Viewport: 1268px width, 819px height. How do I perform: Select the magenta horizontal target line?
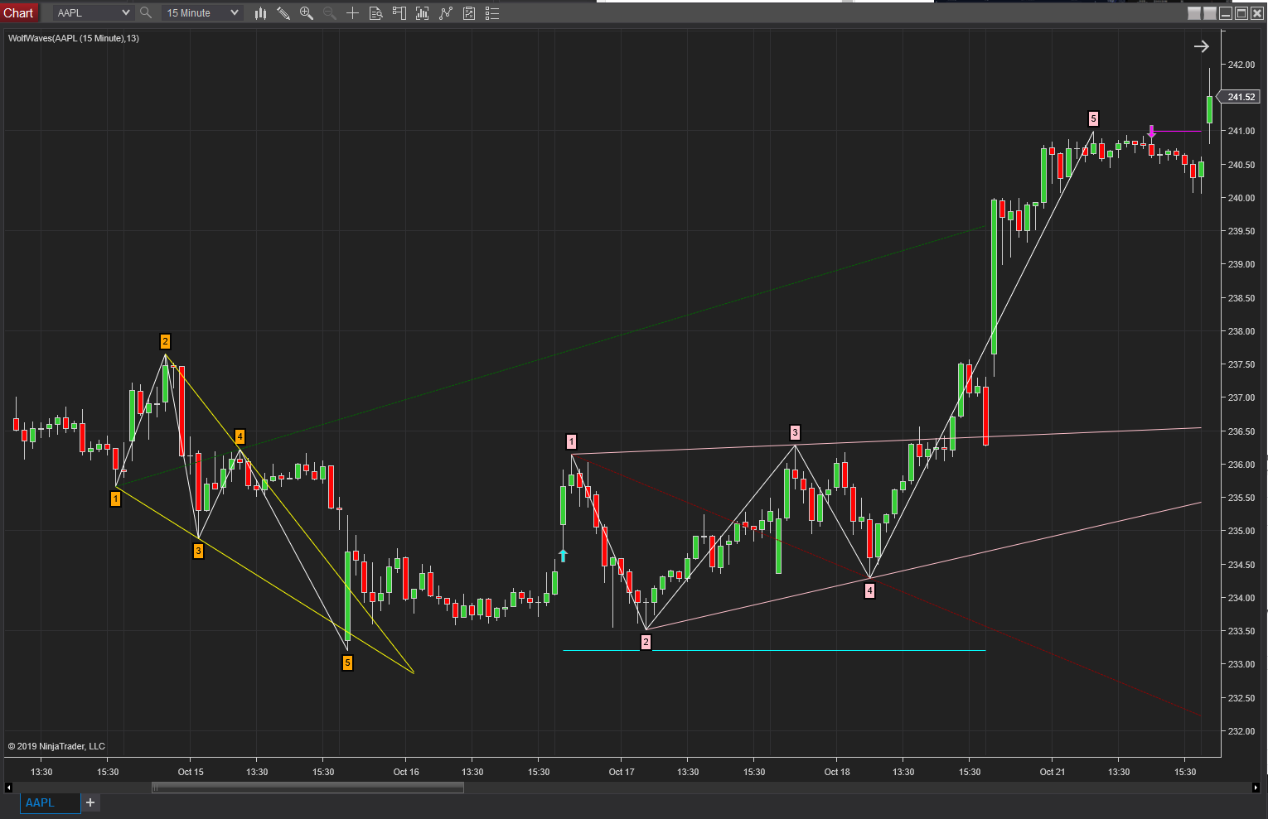[x=1178, y=131]
